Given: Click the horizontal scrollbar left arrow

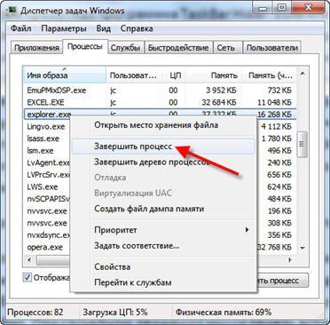Looking at the screenshot, I should coord(29,260).
